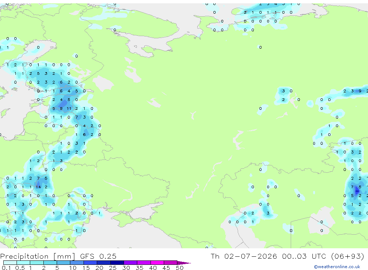Click the legend label "20"
This screenshot has height=270, width=368.
pyautogui.click(x=99, y=268)
